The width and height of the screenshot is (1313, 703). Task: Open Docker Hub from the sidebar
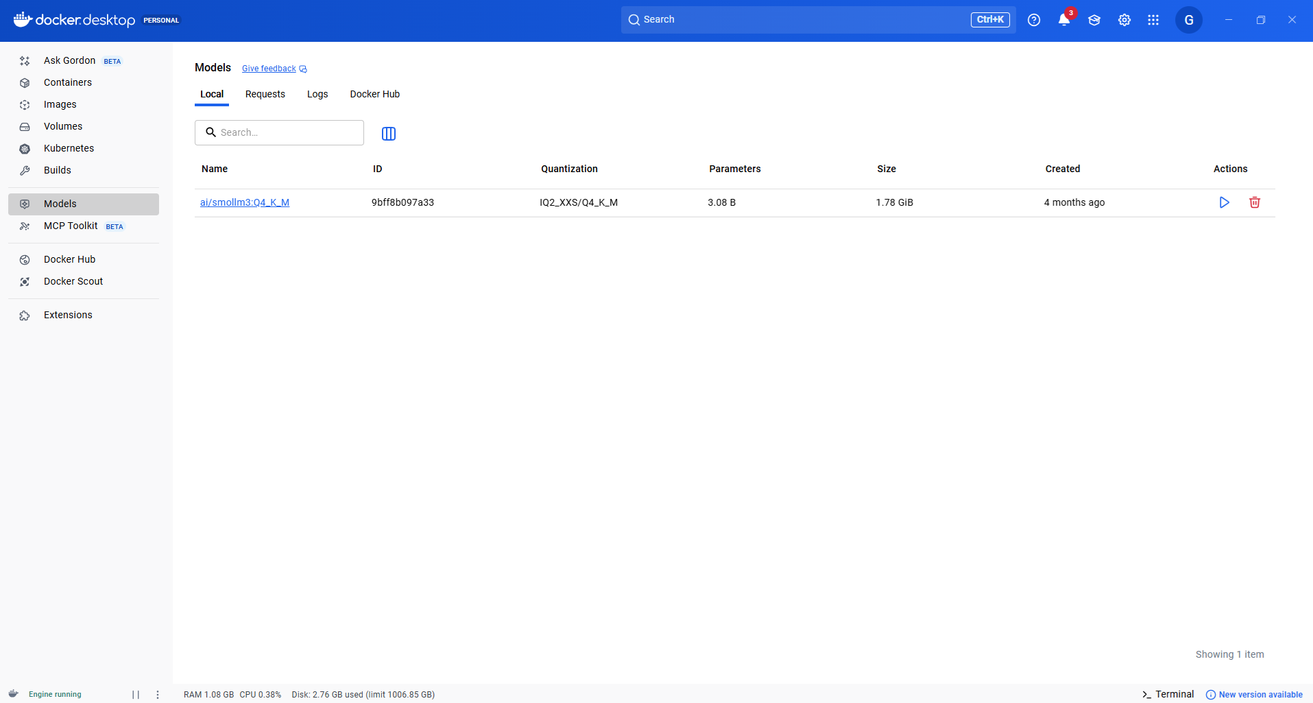(84, 259)
